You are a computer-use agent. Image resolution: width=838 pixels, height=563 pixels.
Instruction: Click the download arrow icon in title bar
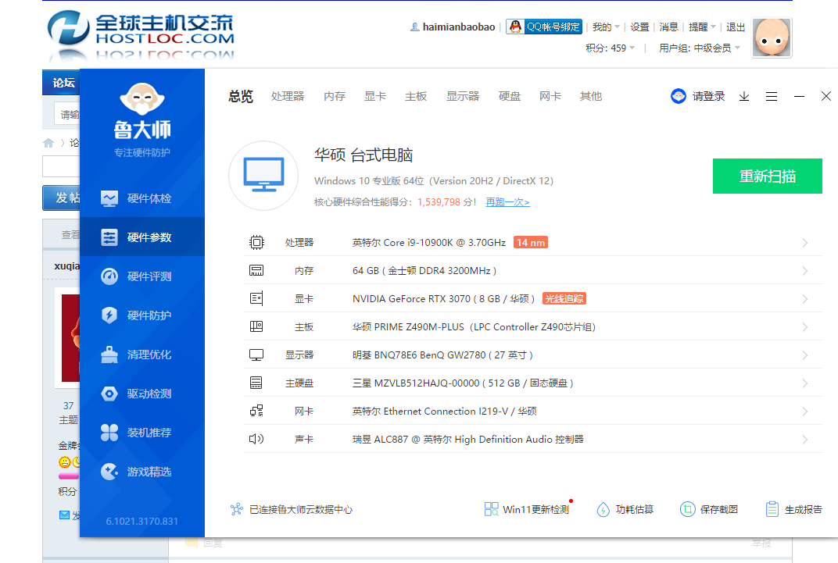(744, 96)
